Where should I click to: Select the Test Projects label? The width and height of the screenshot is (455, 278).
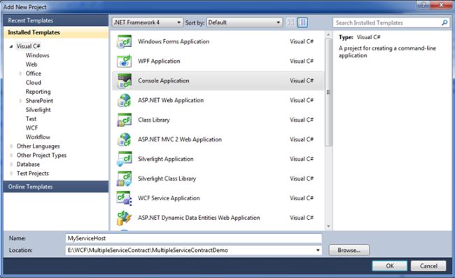tap(32, 174)
